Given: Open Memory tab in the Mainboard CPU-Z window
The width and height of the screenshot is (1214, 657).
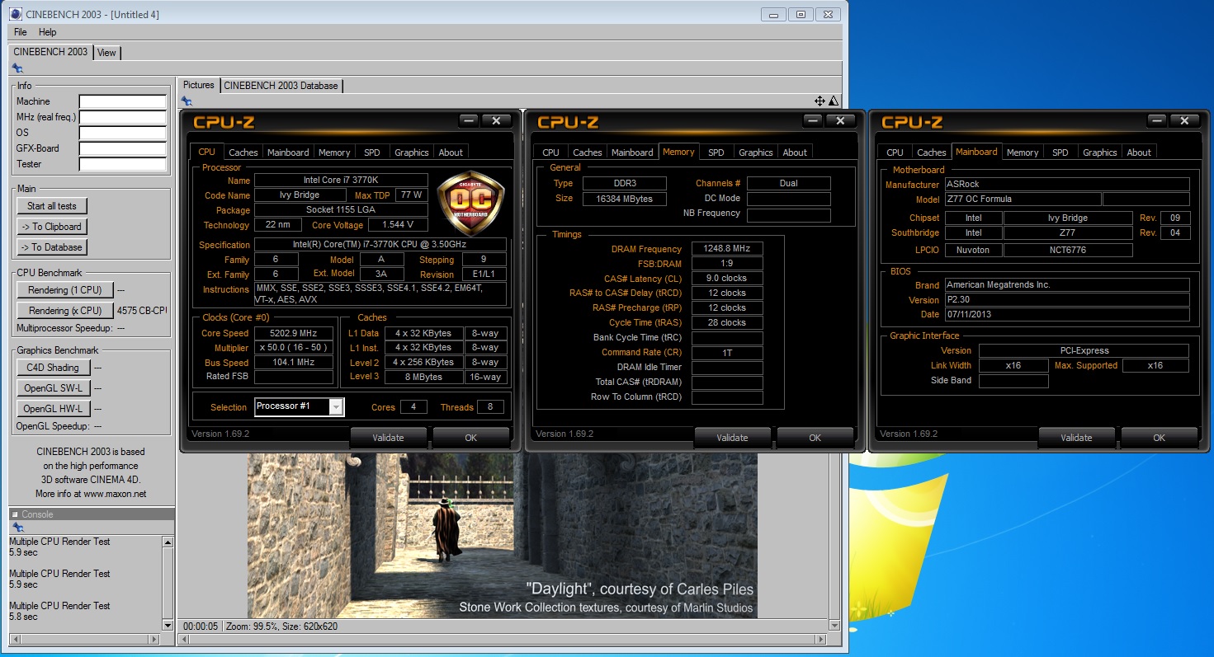Looking at the screenshot, I should coord(1023,153).
